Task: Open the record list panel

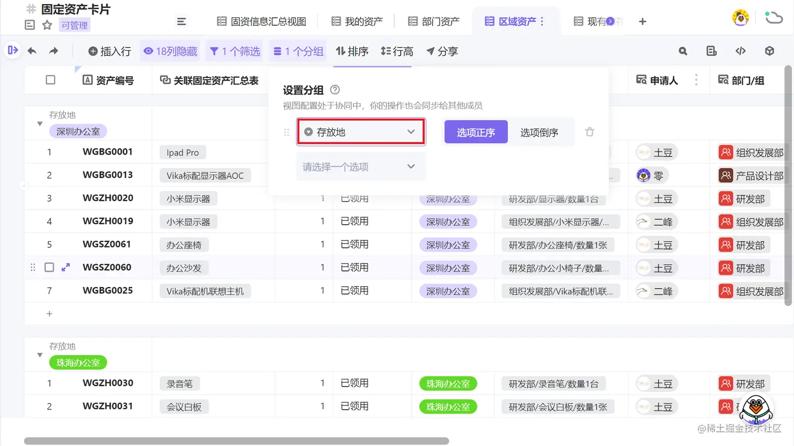Action: (x=712, y=51)
